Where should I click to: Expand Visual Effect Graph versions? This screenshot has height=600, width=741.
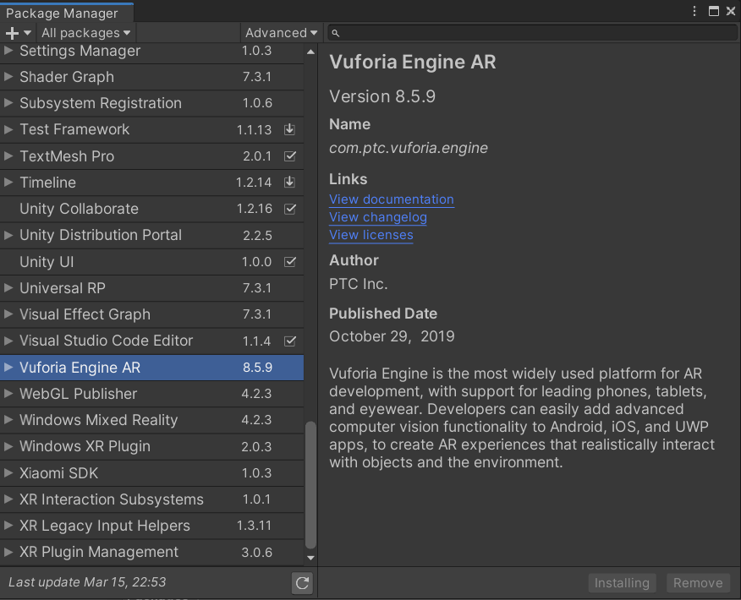point(8,314)
